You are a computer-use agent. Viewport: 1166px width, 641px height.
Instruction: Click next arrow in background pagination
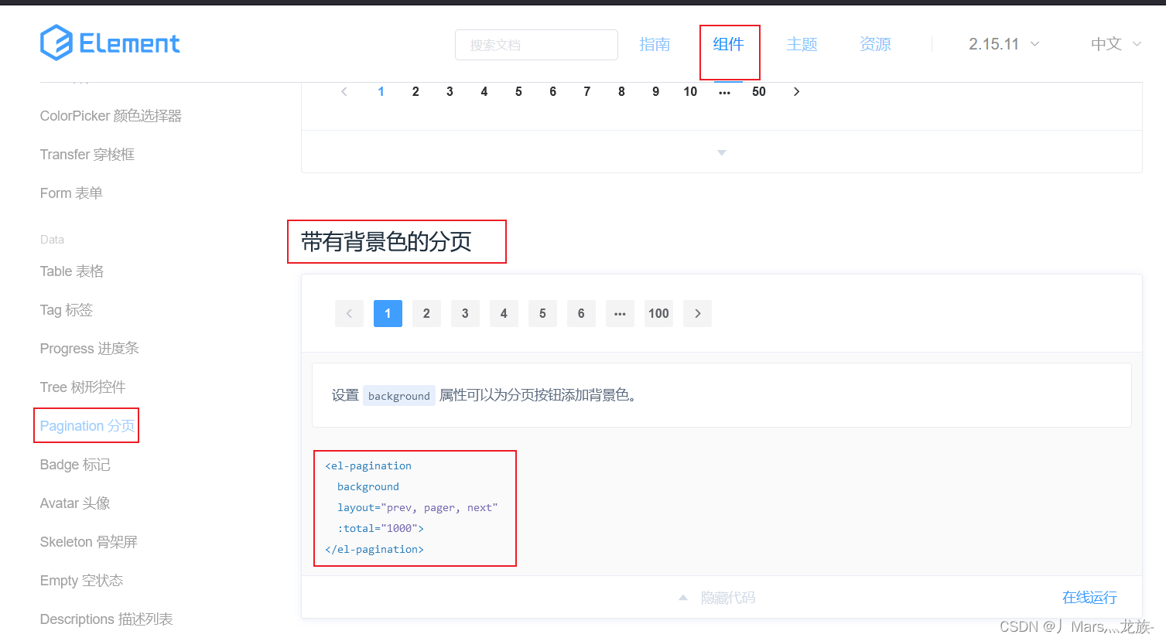click(697, 313)
